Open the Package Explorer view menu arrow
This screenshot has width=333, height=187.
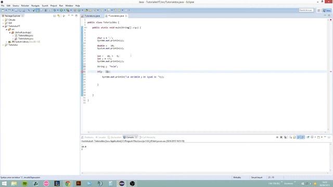69,16
